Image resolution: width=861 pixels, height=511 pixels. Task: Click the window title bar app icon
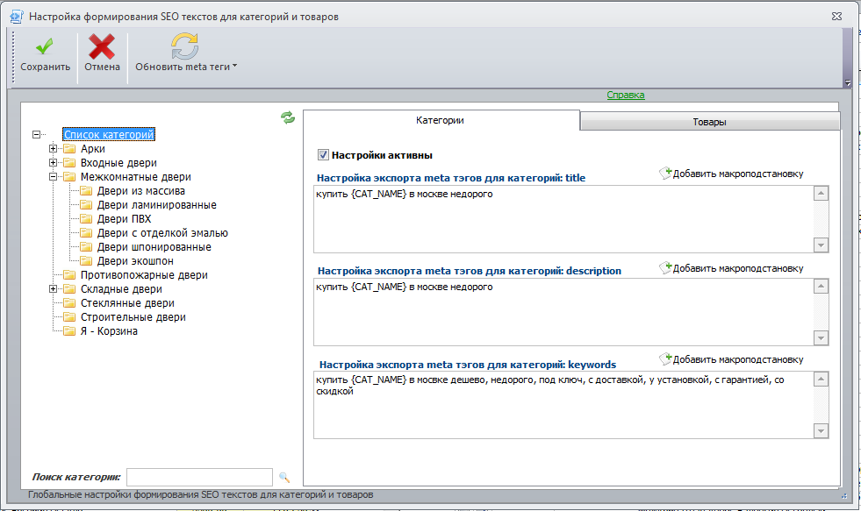coord(17,17)
